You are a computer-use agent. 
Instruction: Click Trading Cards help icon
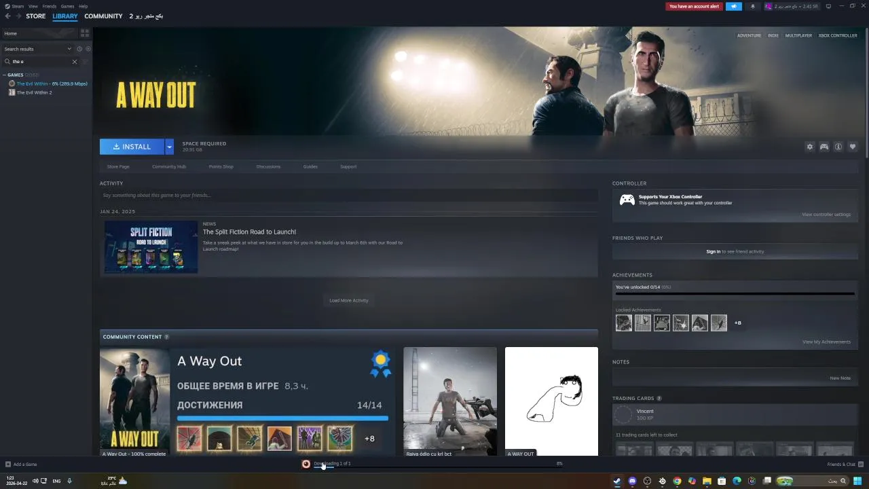tap(659, 399)
